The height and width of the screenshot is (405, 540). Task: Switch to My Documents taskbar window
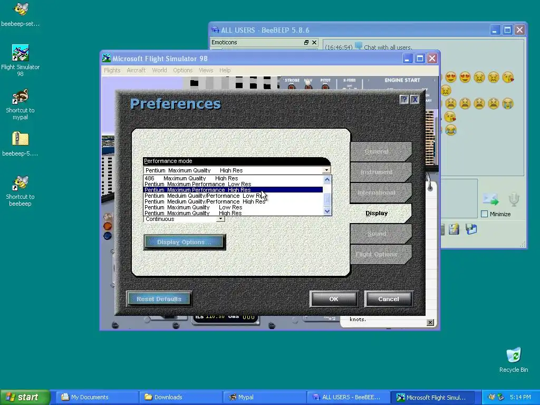98,397
